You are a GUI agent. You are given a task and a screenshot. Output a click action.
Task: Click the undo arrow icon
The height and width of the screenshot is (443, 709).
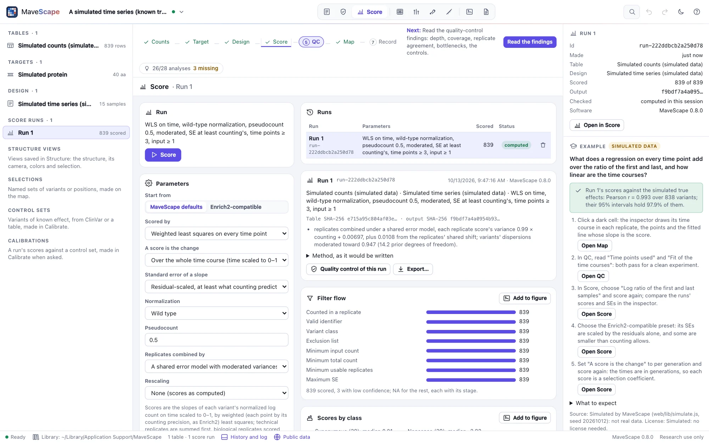[649, 12]
